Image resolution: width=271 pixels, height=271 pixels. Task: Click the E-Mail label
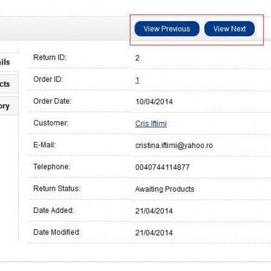[x=44, y=145]
